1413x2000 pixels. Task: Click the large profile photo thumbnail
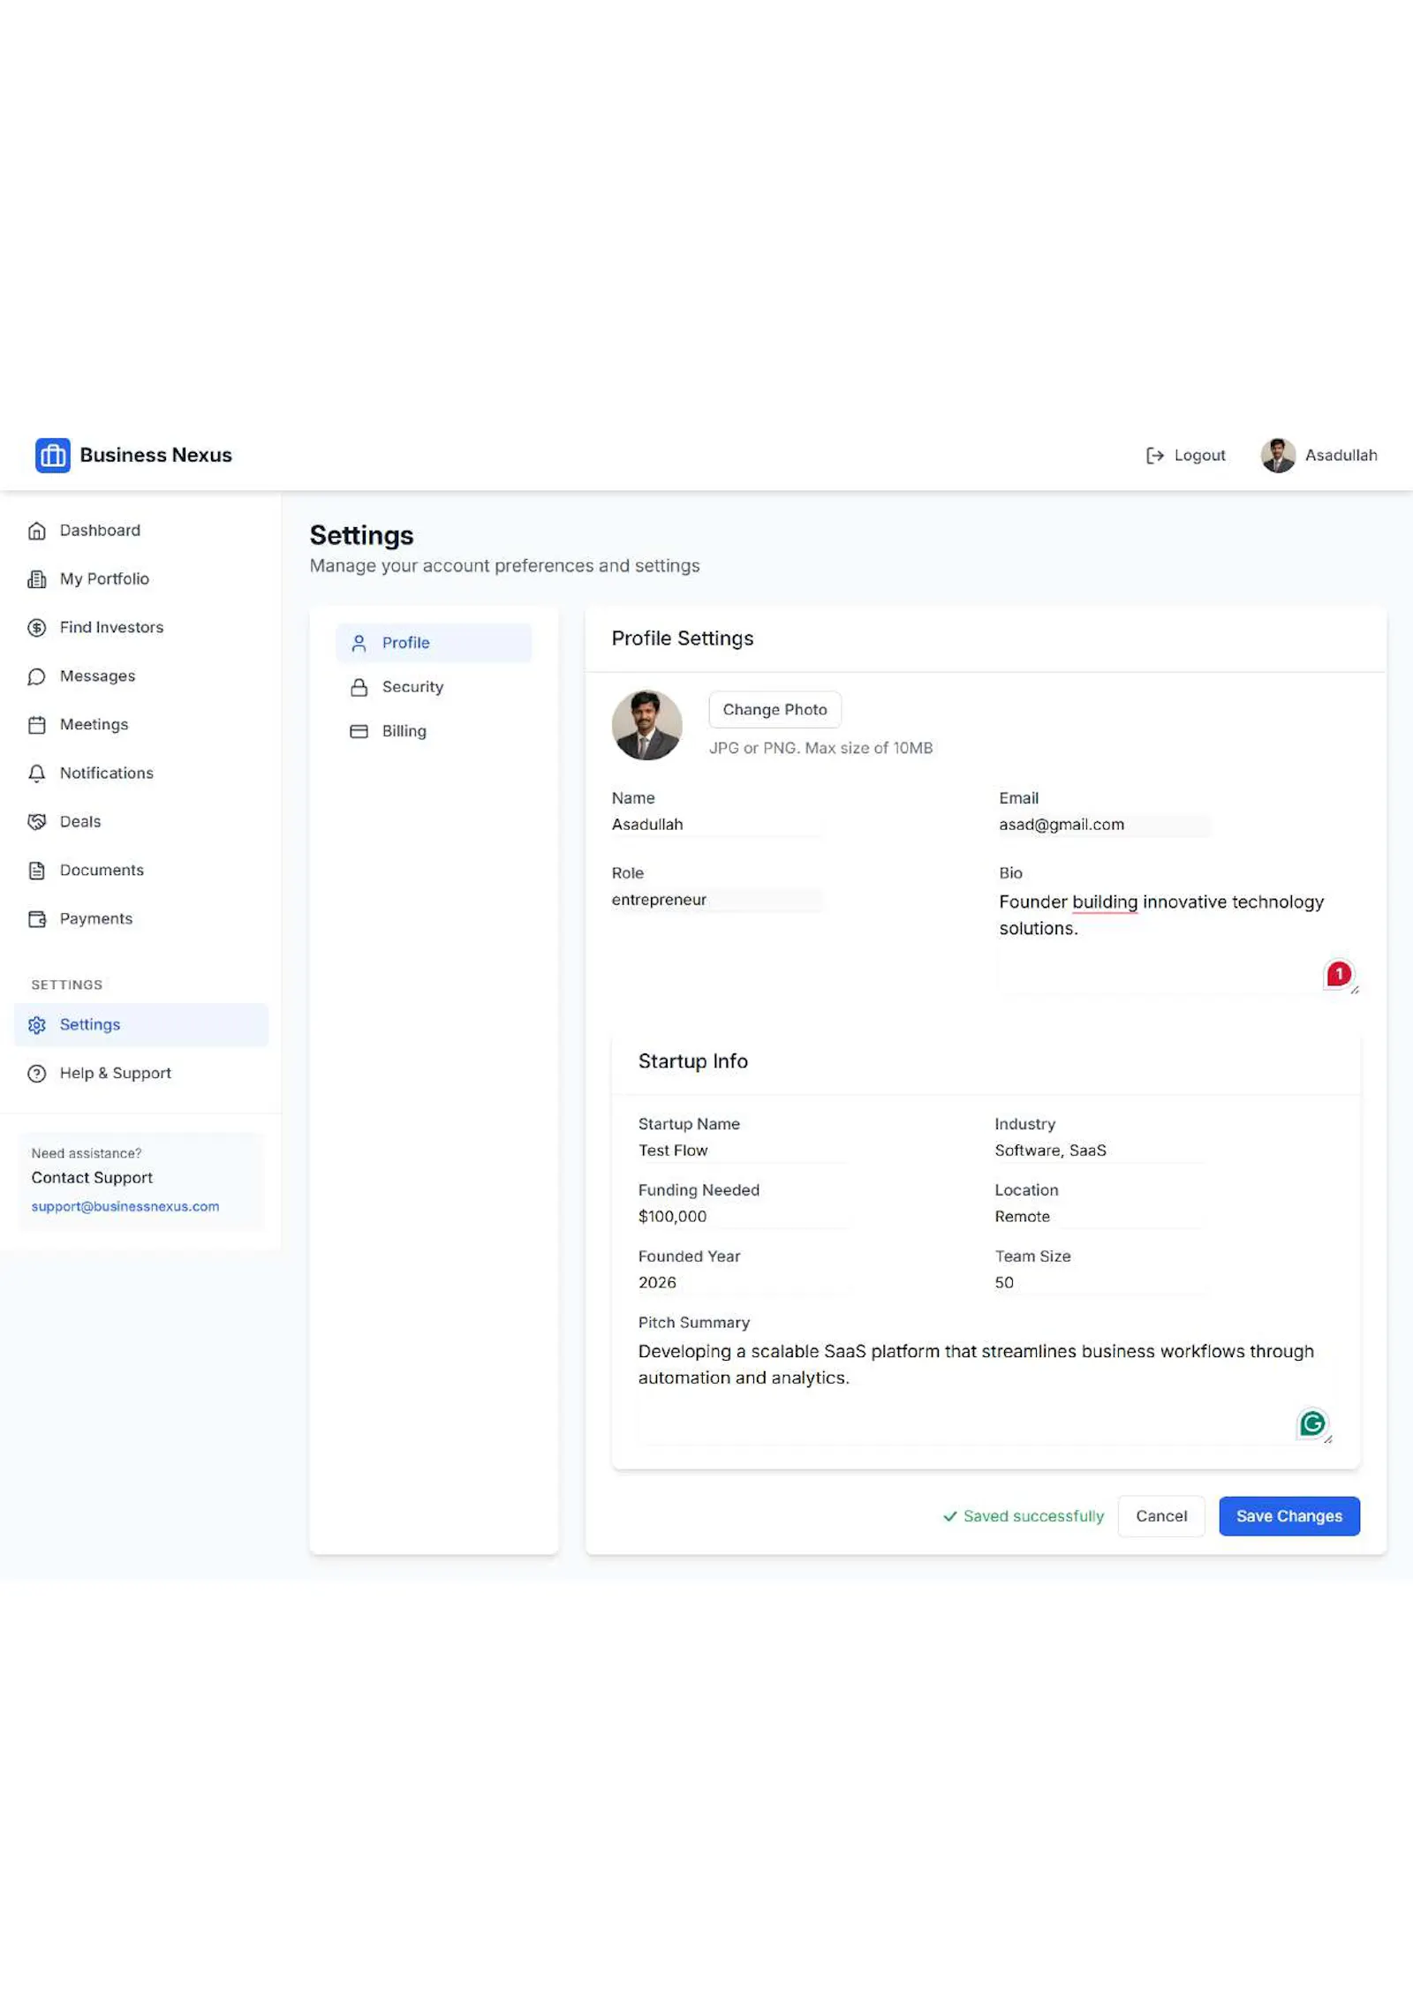tap(646, 726)
